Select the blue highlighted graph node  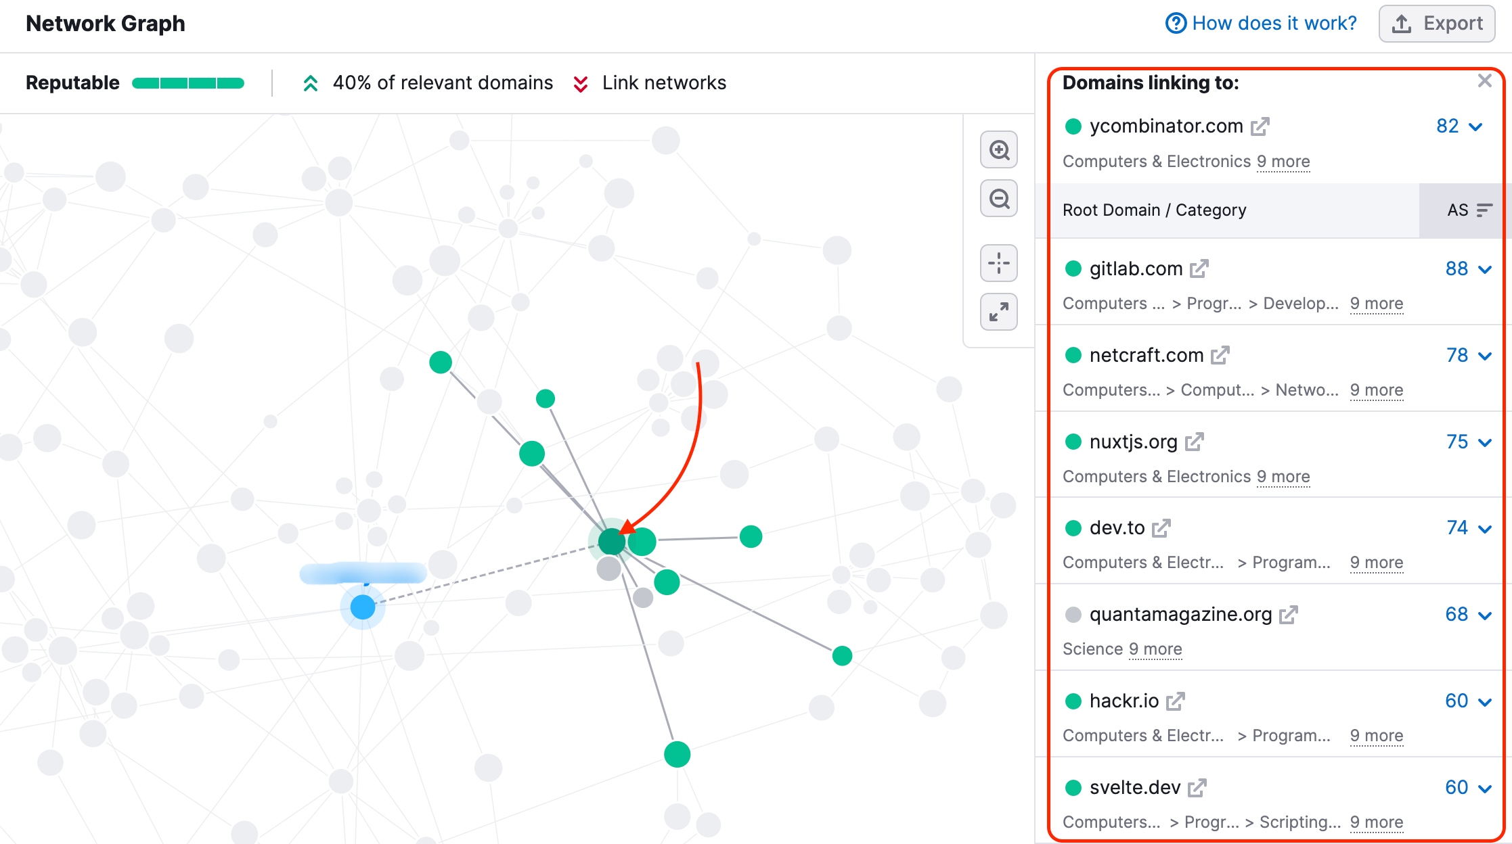coord(363,607)
